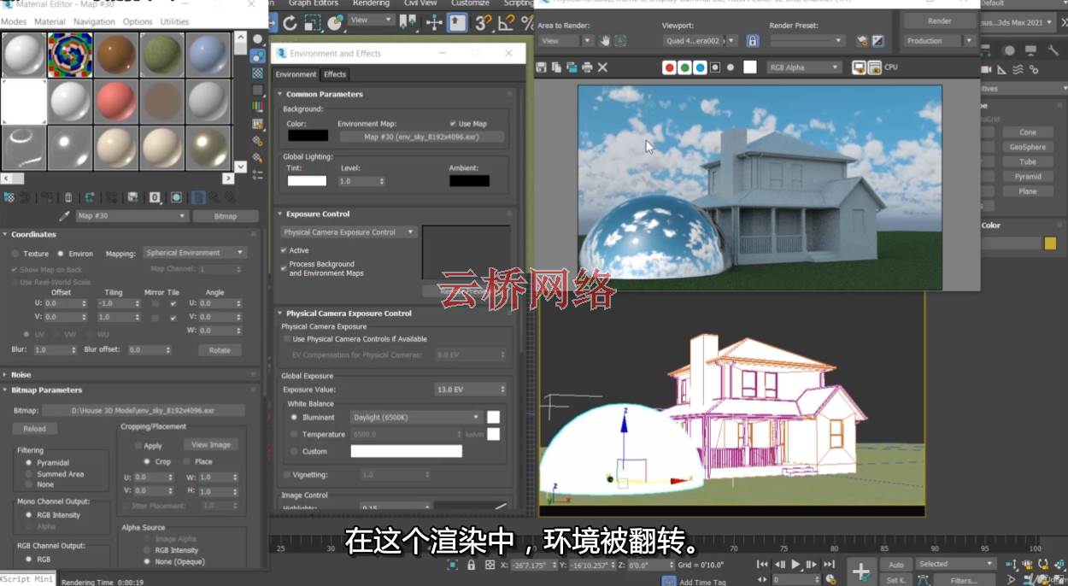Screen dimensions: 1068x586
Task: Open the Modes menu in Material Editor
Action: pos(14,21)
